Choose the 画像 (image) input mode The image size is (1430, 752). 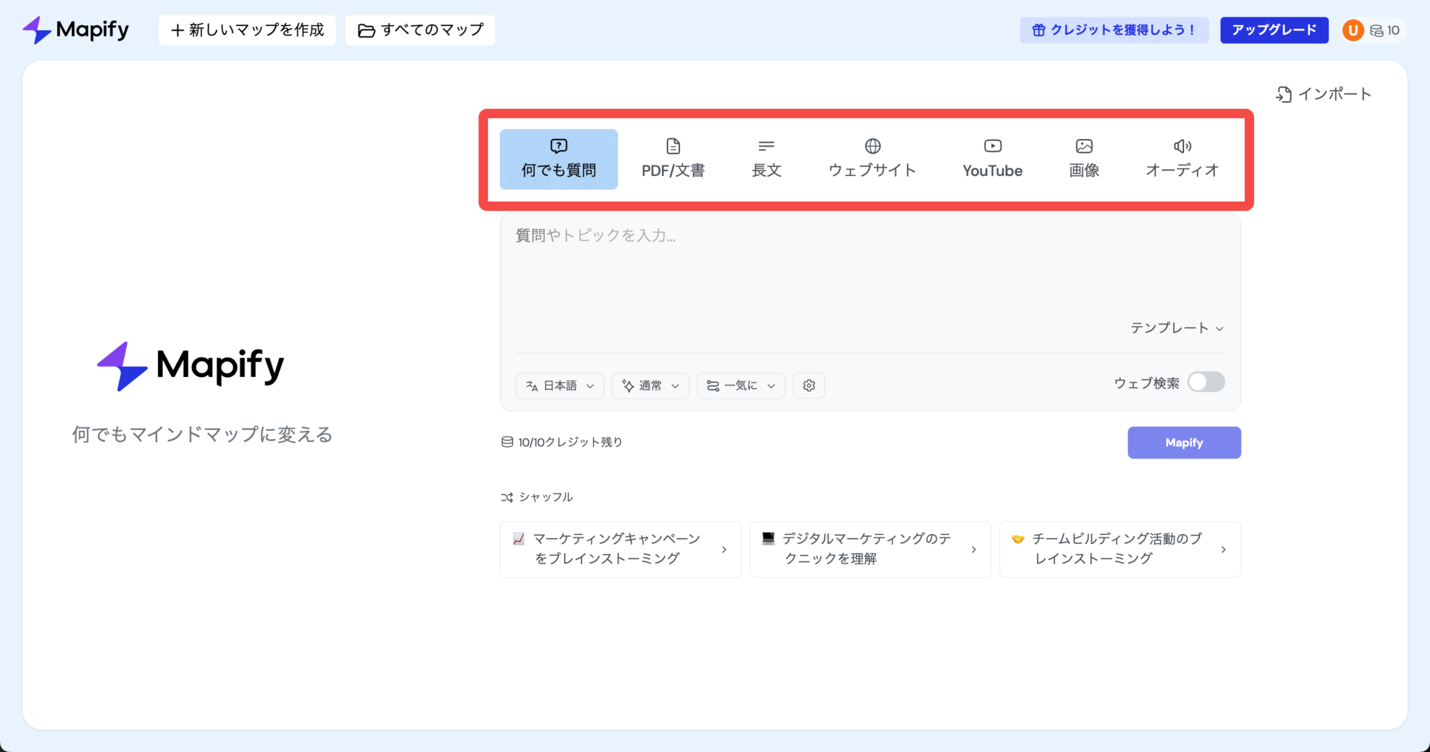[1083, 158]
